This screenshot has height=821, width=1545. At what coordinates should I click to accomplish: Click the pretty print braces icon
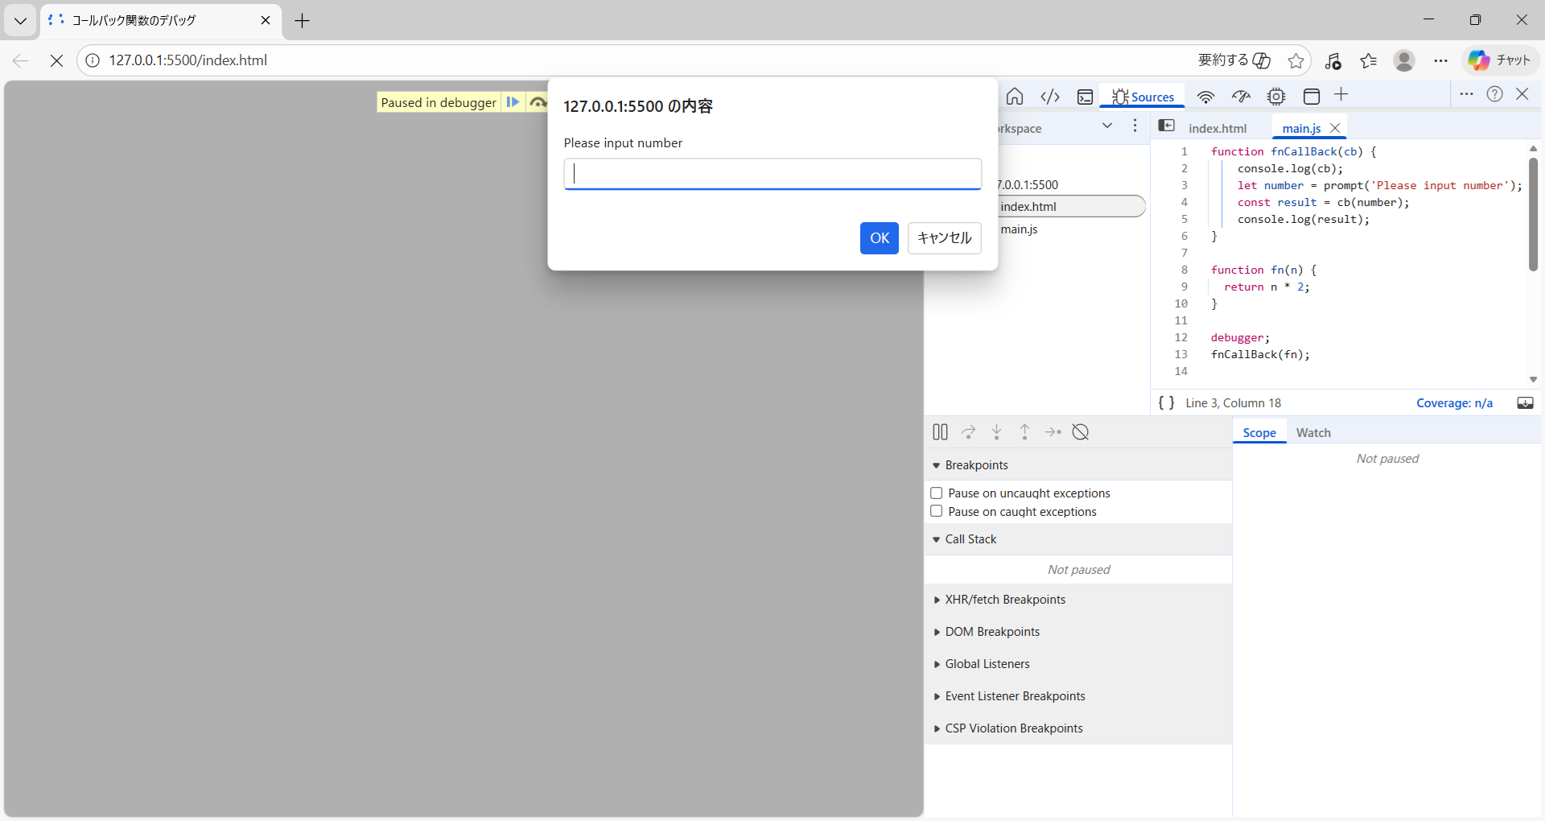[1166, 403]
